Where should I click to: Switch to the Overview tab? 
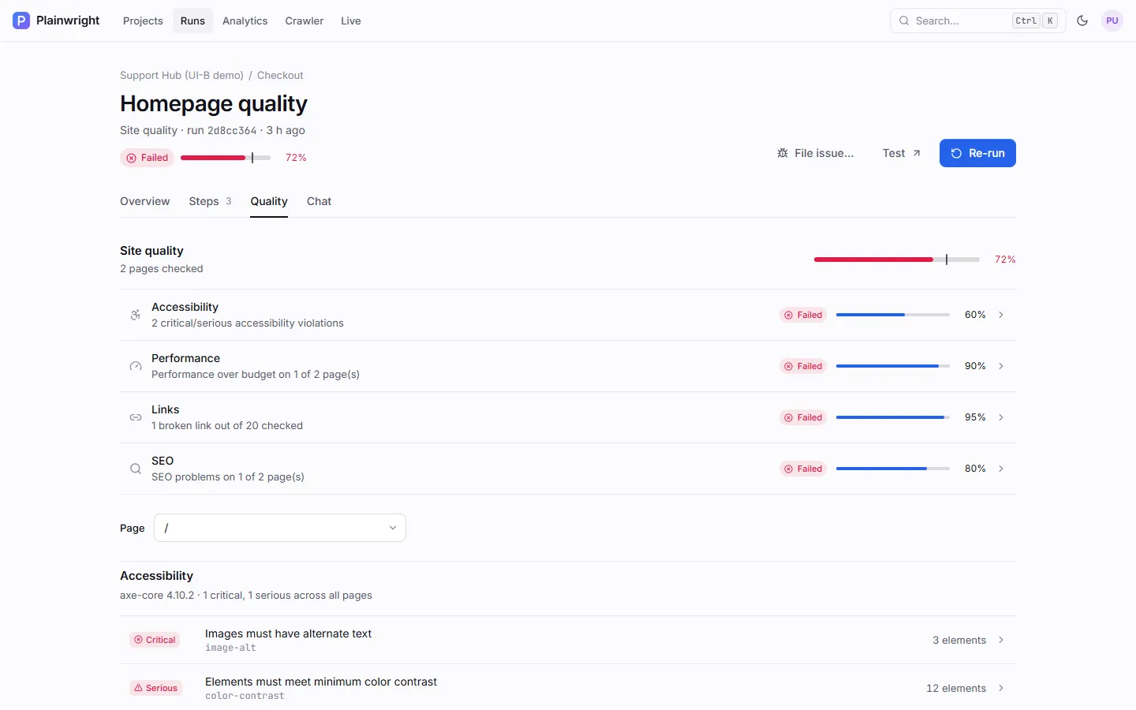(x=145, y=201)
